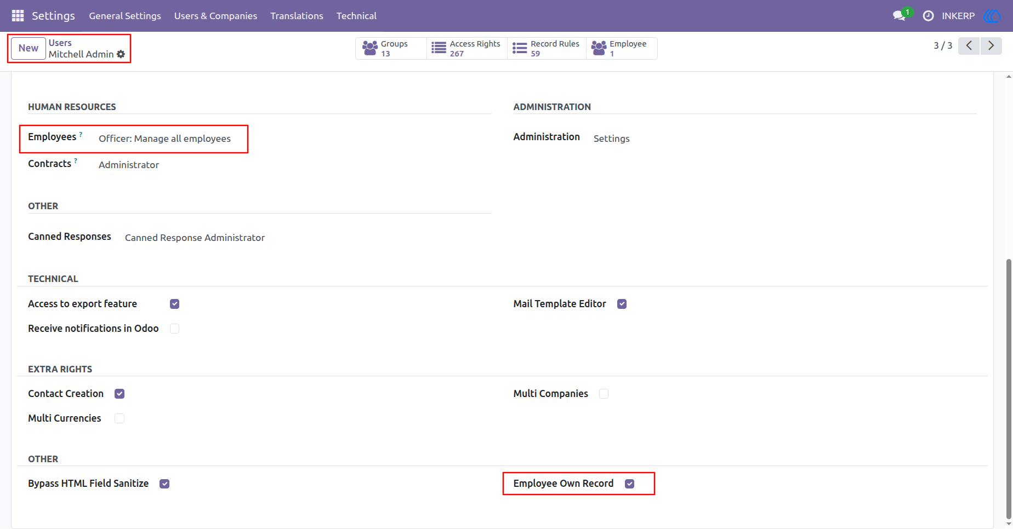Click the user avatar logo icon

click(992, 16)
